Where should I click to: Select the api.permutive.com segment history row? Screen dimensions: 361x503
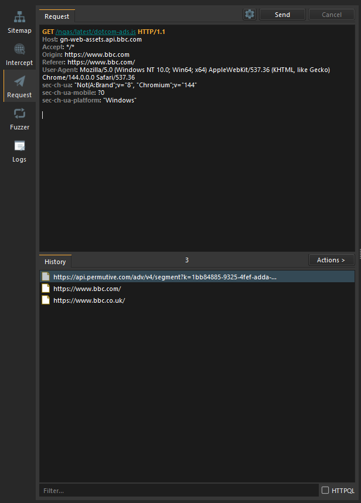197,276
